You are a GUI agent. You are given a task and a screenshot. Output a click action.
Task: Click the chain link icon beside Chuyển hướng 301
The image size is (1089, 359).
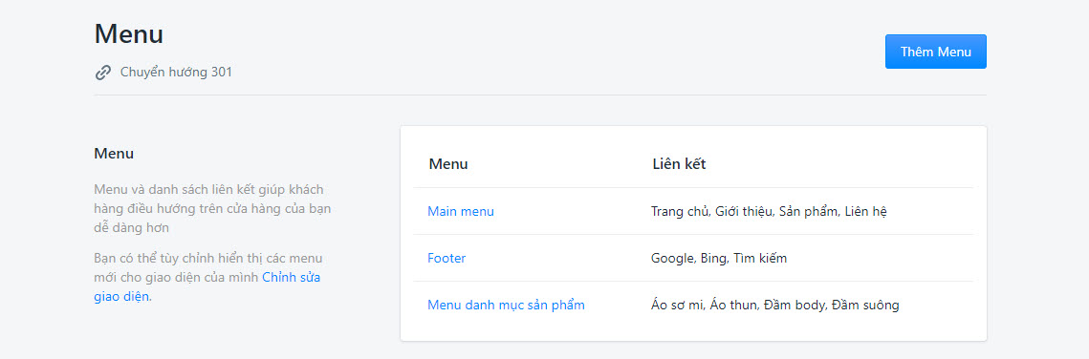tap(103, 72)
